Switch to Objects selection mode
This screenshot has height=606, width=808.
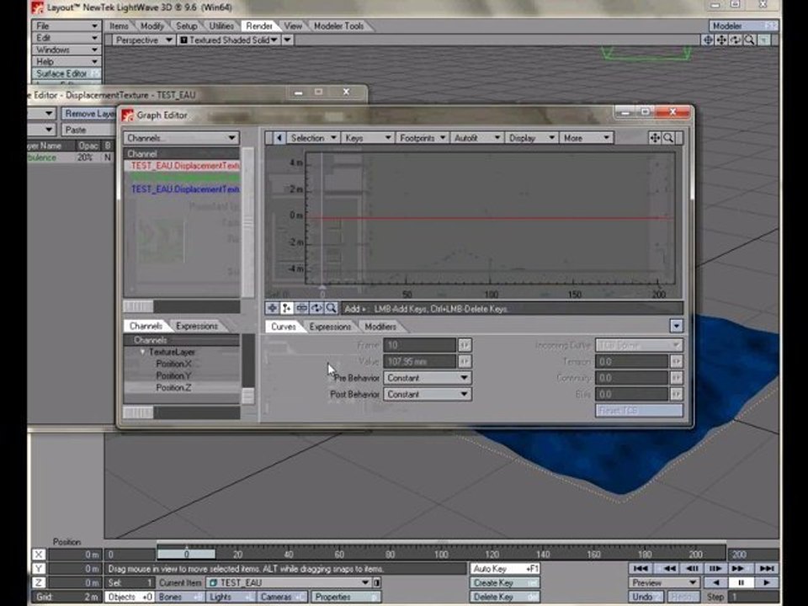point(130,597)
